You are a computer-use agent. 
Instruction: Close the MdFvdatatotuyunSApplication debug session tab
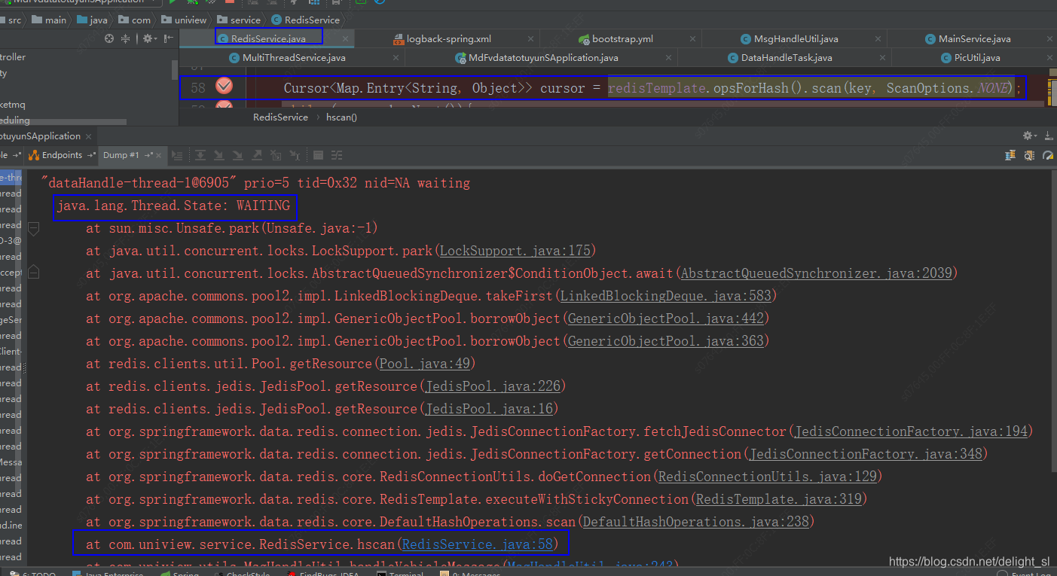tap(88, 136)
